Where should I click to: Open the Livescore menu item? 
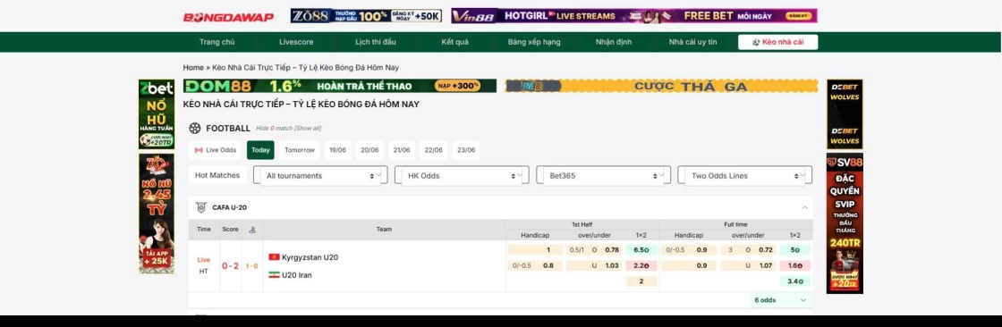pyautogui.click(x=296, y=42)
